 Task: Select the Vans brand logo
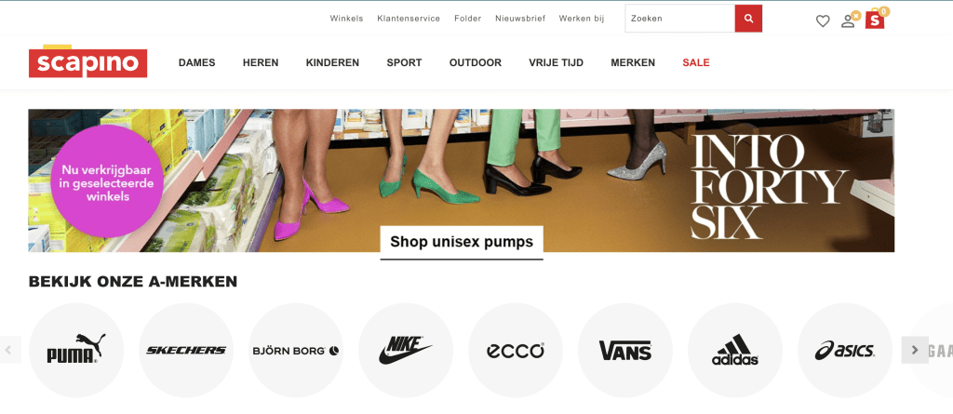point(624,350)
